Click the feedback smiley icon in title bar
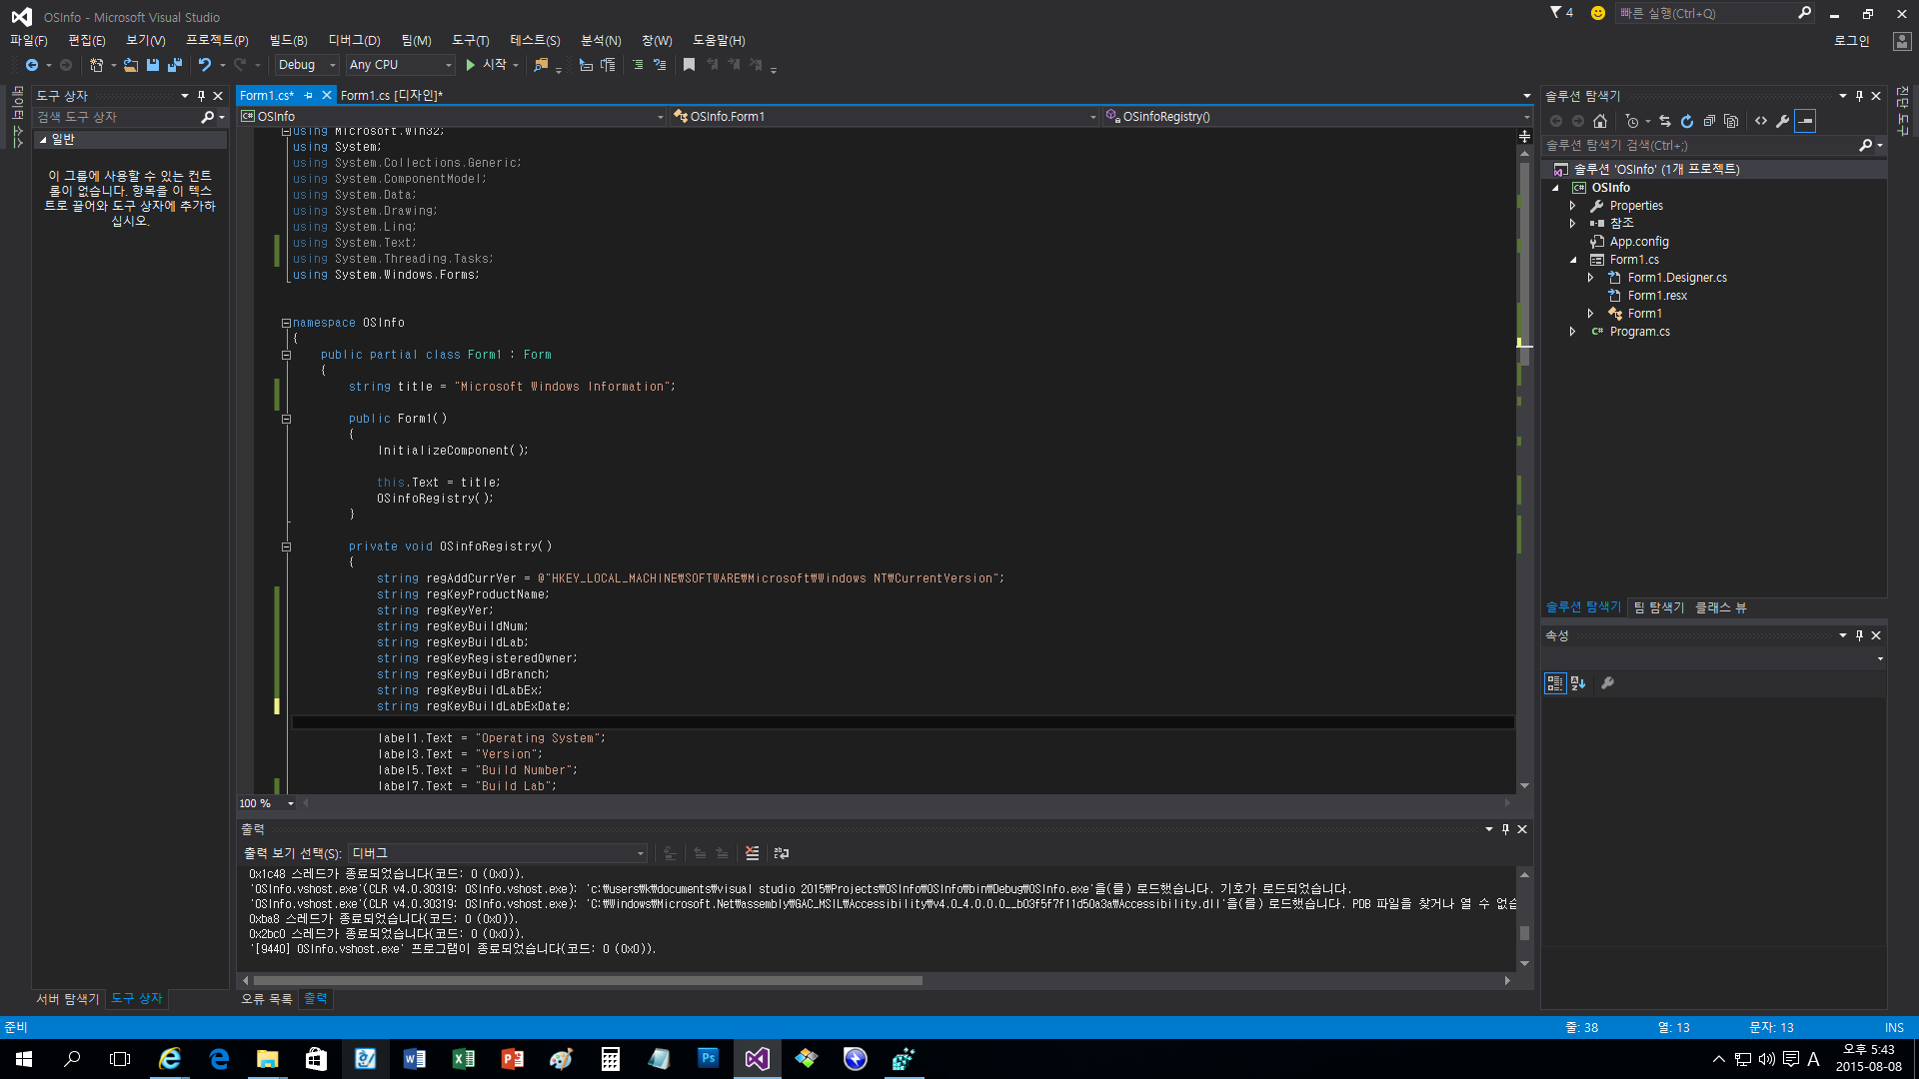 point(1598,13)
